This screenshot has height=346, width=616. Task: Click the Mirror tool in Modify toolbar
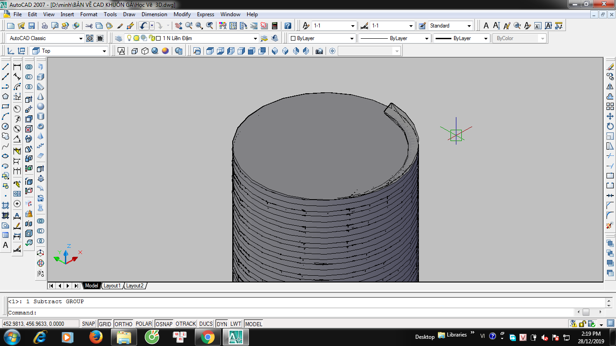610,86
